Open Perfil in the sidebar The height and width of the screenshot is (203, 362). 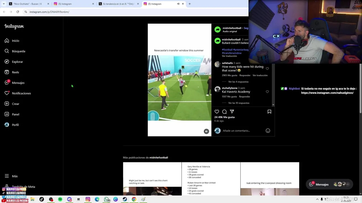12,125
